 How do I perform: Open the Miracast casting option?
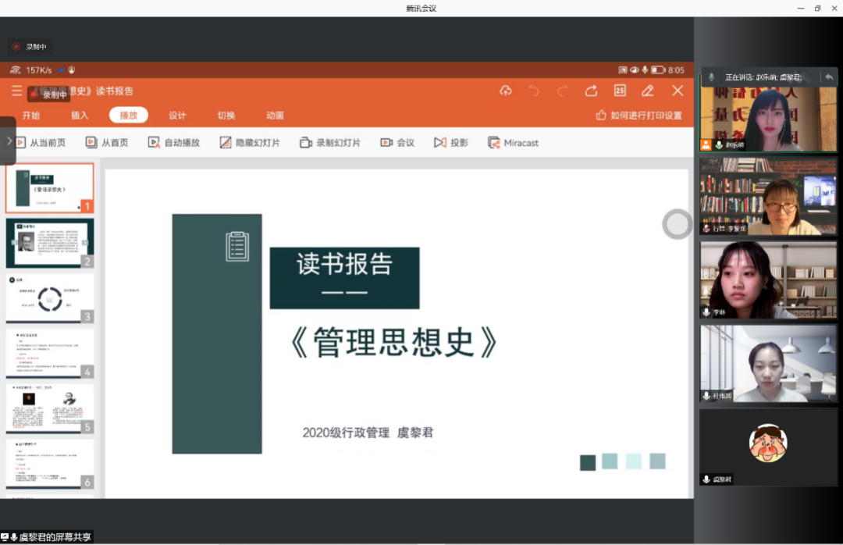coord(513,143)
